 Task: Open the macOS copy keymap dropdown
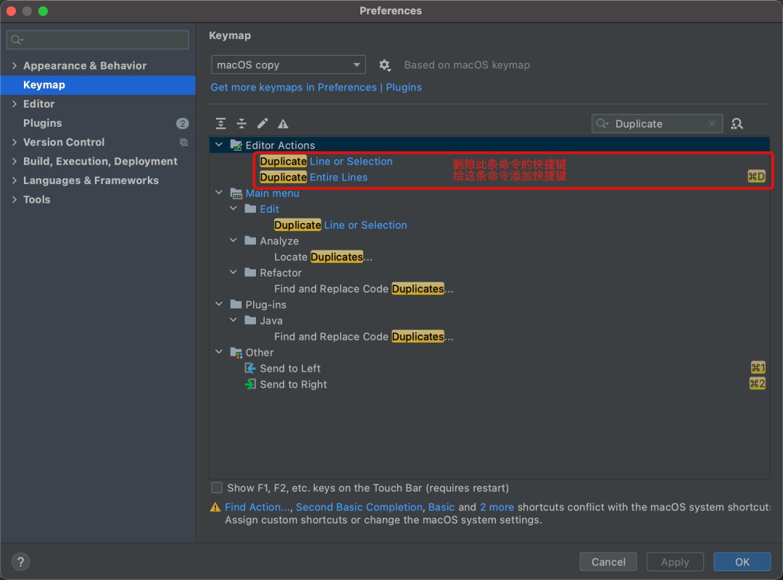[x=288, y=65]
